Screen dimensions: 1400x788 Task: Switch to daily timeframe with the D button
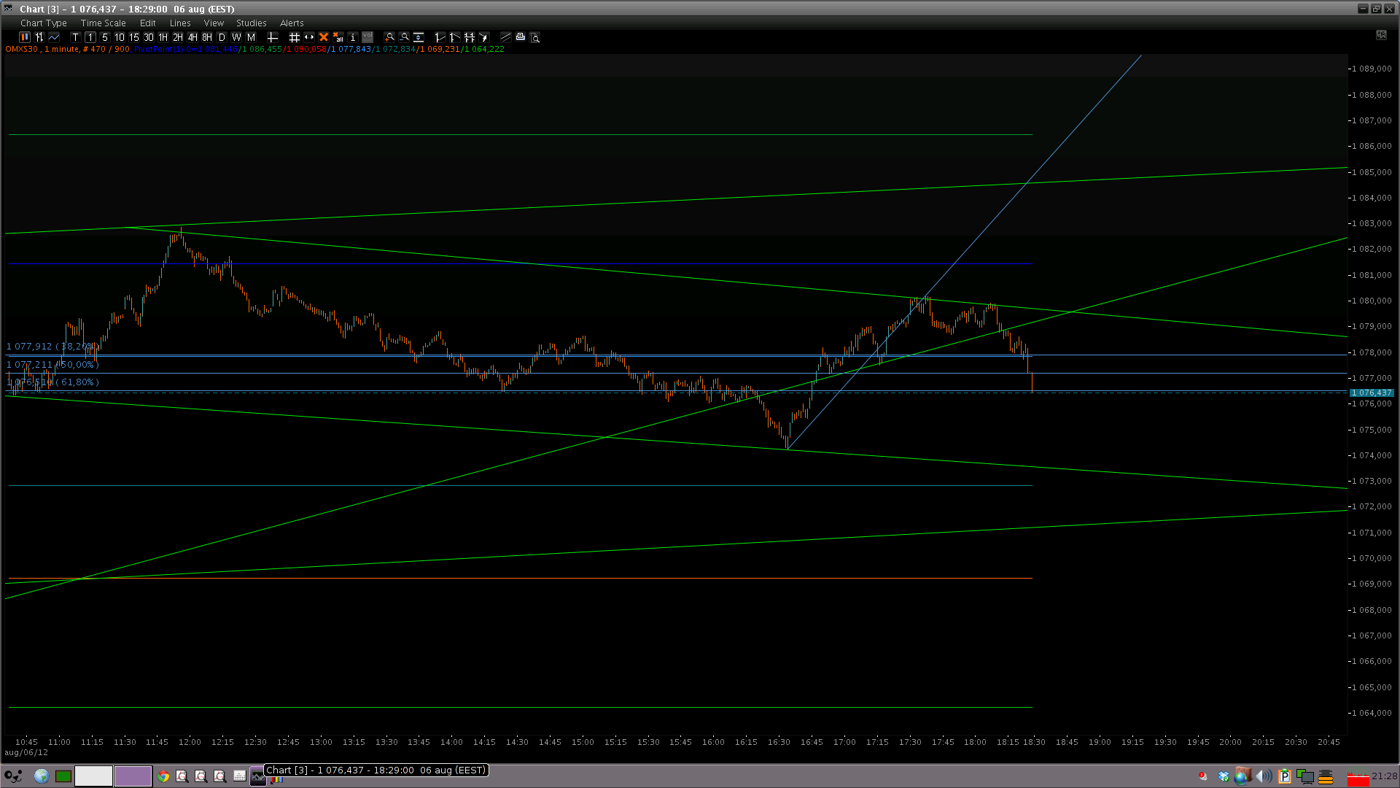pyautogui.click(x=221, y=37)
